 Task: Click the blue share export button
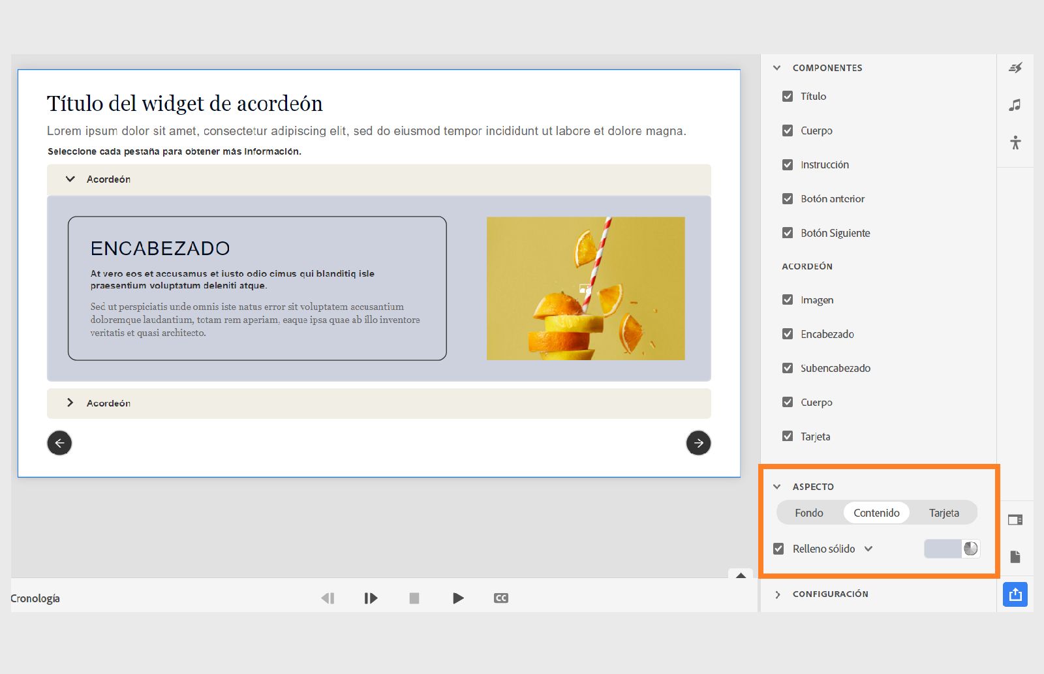(1015, 594)
